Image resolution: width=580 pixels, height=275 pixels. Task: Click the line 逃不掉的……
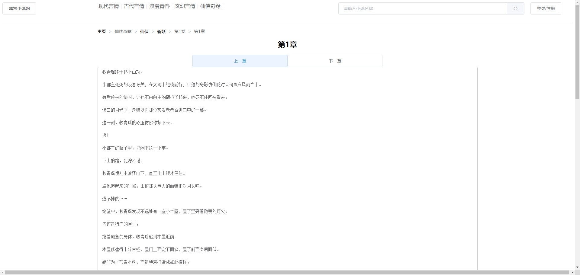[x=115, y=199]
